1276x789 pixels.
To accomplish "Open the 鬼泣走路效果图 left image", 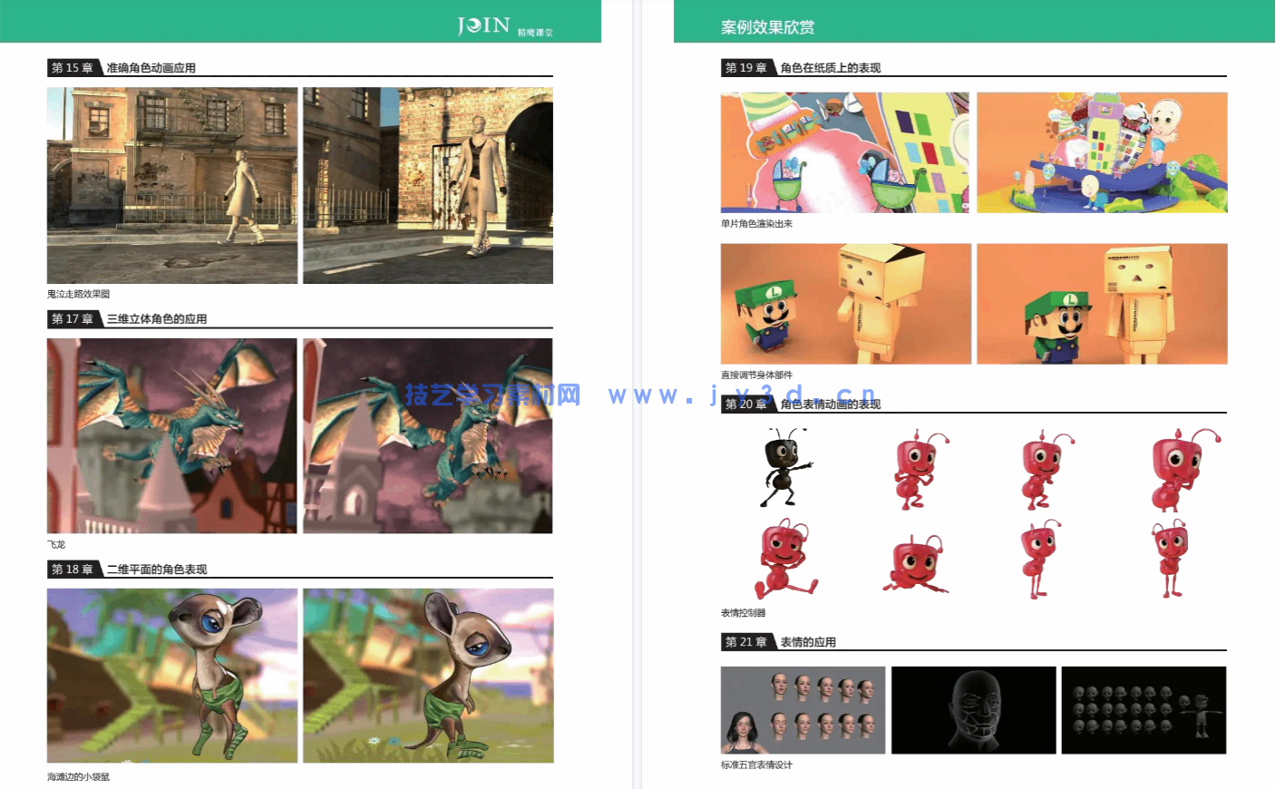I will [172, 185].
